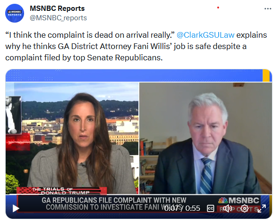Click the video frame showing gray-haired guest

(x=205, y=138)
